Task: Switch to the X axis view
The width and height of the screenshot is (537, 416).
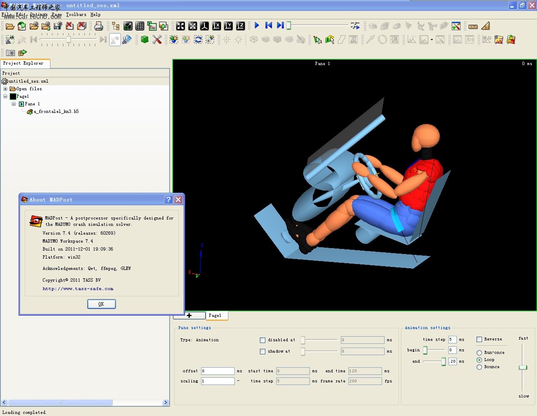Action: click(217, 26)
